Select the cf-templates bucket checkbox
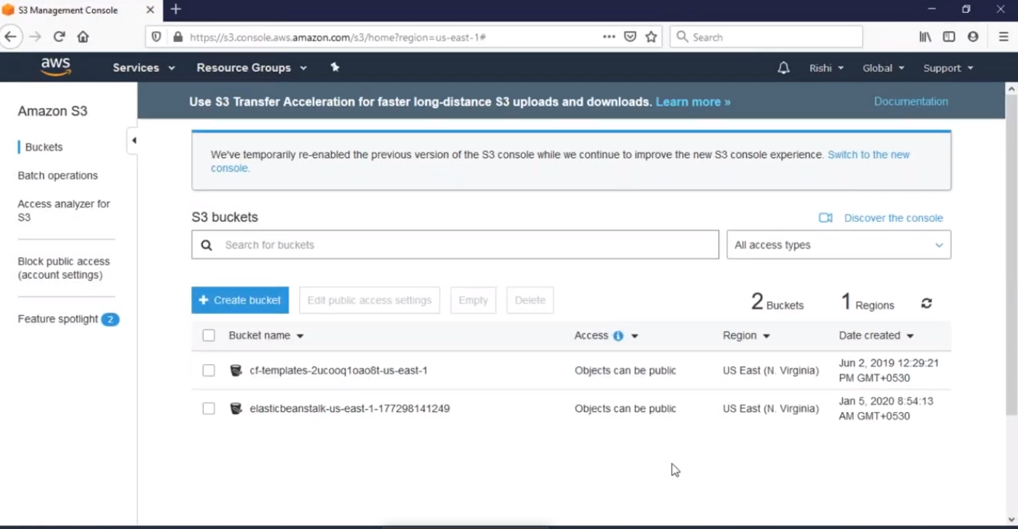 (x=208, y=370)
